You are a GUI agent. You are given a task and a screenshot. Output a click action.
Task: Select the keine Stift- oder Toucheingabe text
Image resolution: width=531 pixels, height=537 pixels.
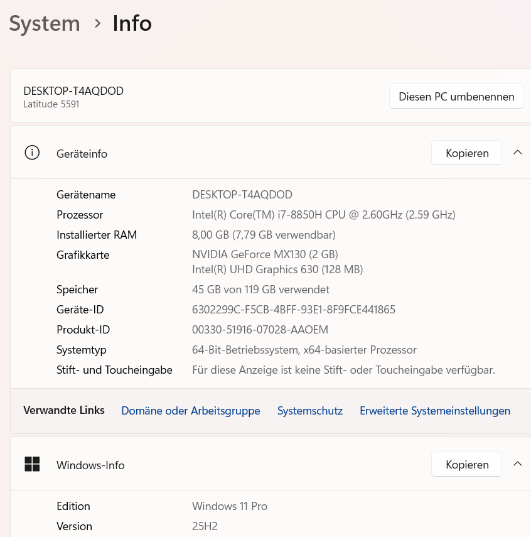[x=343, y=370]
